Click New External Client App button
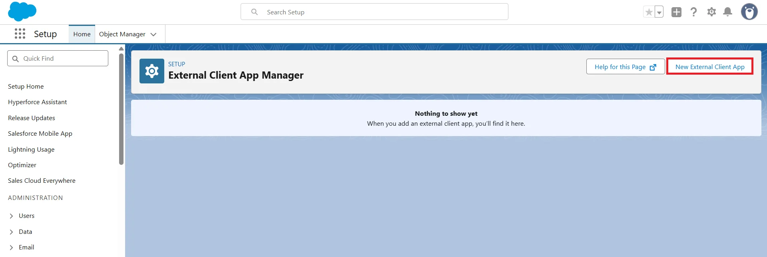Screen dimensions: 767x257 [710, 67]
